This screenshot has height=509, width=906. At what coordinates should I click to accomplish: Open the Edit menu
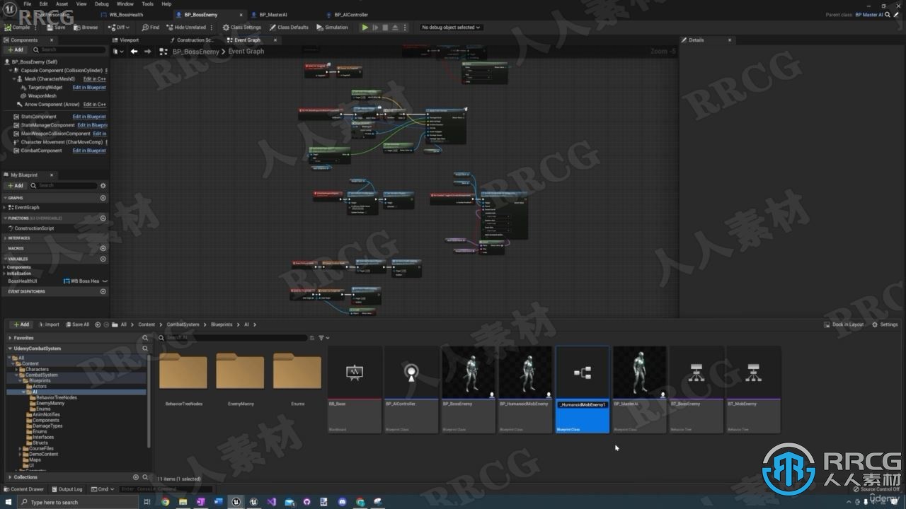pos(43,4)
